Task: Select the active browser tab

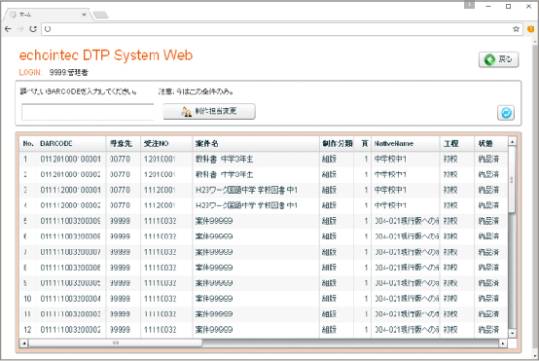Action: click(47, 15)
